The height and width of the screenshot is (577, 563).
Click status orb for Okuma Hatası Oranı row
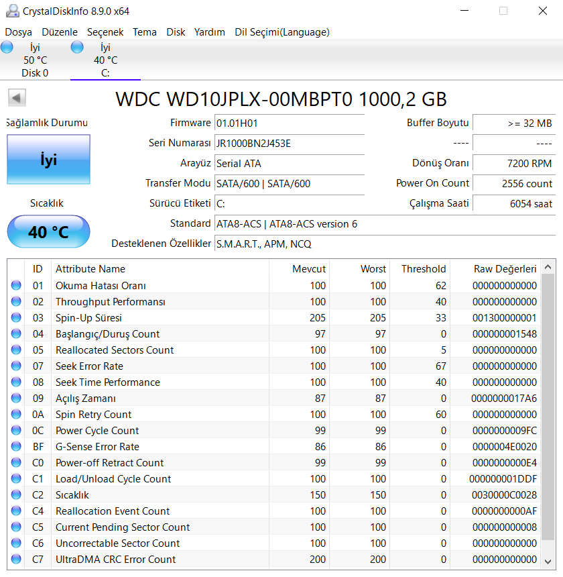click(x=16, y=285)
